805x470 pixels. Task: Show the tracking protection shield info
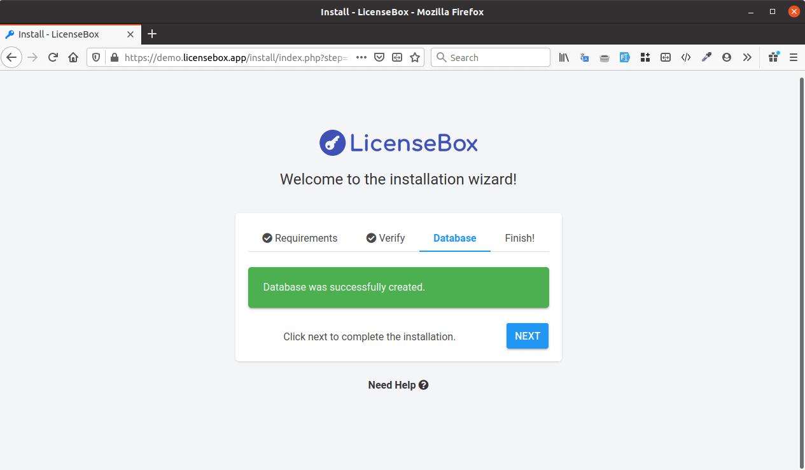96,57
